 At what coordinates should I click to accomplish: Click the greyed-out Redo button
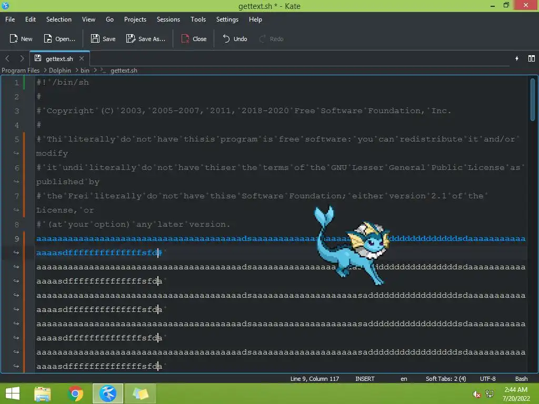(271, 39)
